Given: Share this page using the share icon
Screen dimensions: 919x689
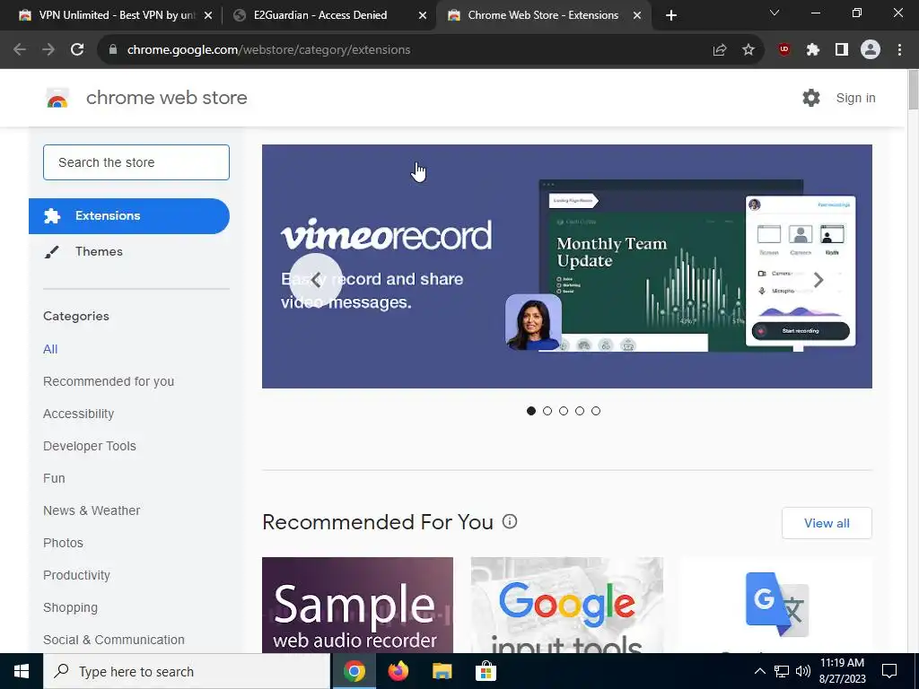Looking at the screenshot, I should click(720, 50).
